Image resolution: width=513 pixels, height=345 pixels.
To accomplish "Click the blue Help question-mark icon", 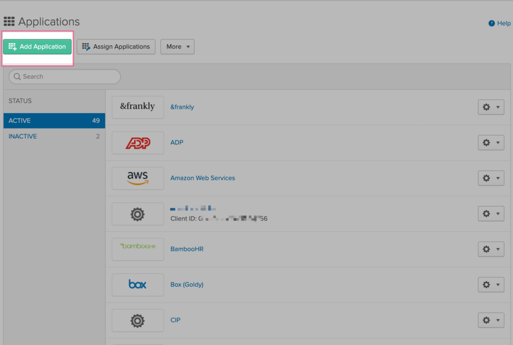I will click(x=492, y=23).
